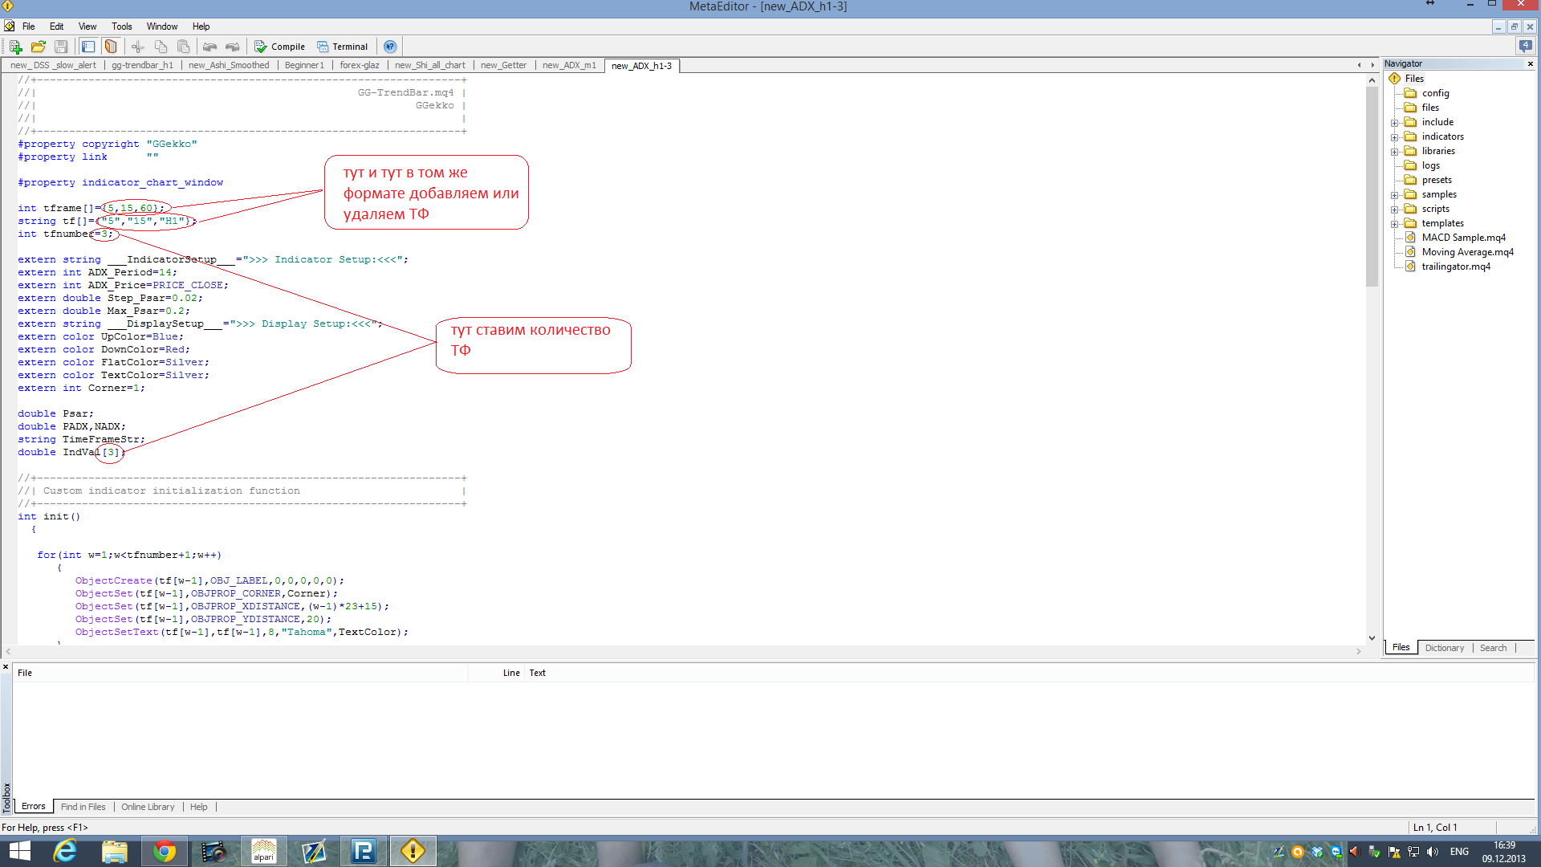This screenshot has width=1541, height=867.
Task: Switch to the new_ADX_m1 tab
Action: click(569, 65)
